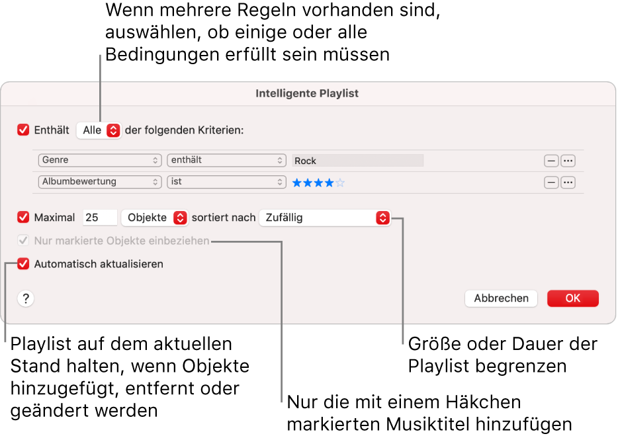This screenshot has height=438, width=618.
Task: Change sorting via the Zufällig dropdown
Action: click(x=324, y=217)
